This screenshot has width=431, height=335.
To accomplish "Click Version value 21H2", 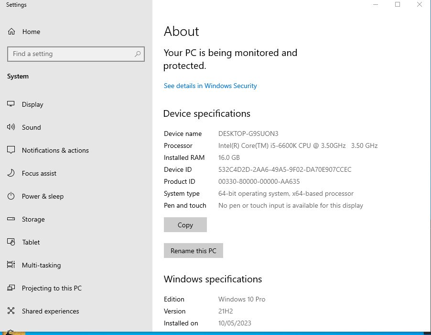I will [x=226, y=312].
